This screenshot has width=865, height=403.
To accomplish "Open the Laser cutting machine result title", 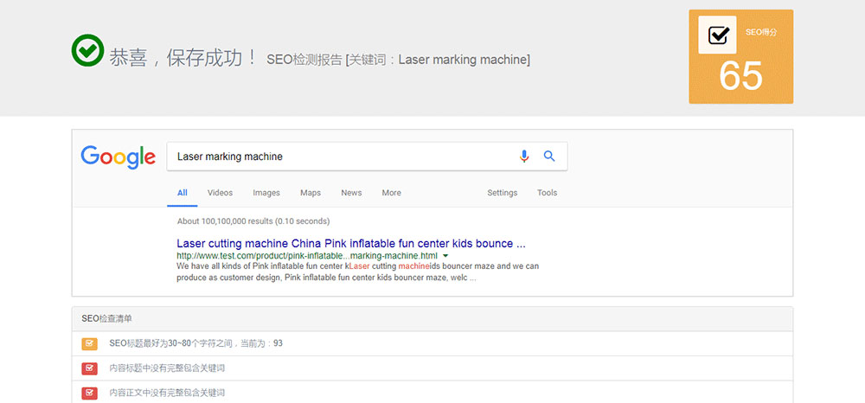I will 350,243.
